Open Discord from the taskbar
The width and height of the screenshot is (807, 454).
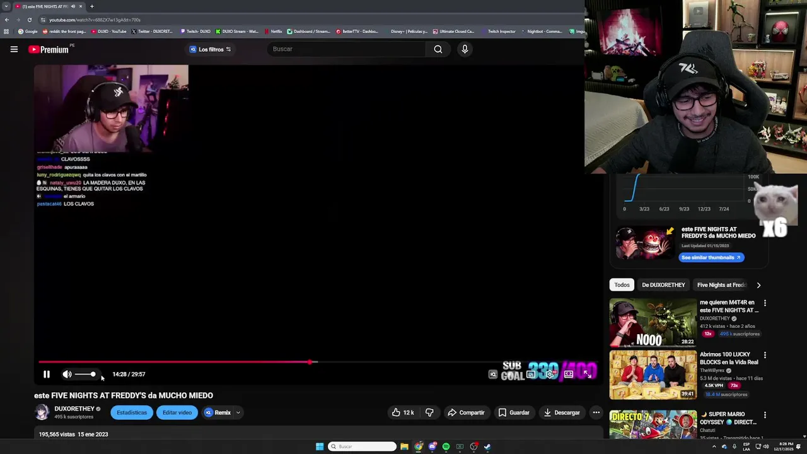coord(432,446)
